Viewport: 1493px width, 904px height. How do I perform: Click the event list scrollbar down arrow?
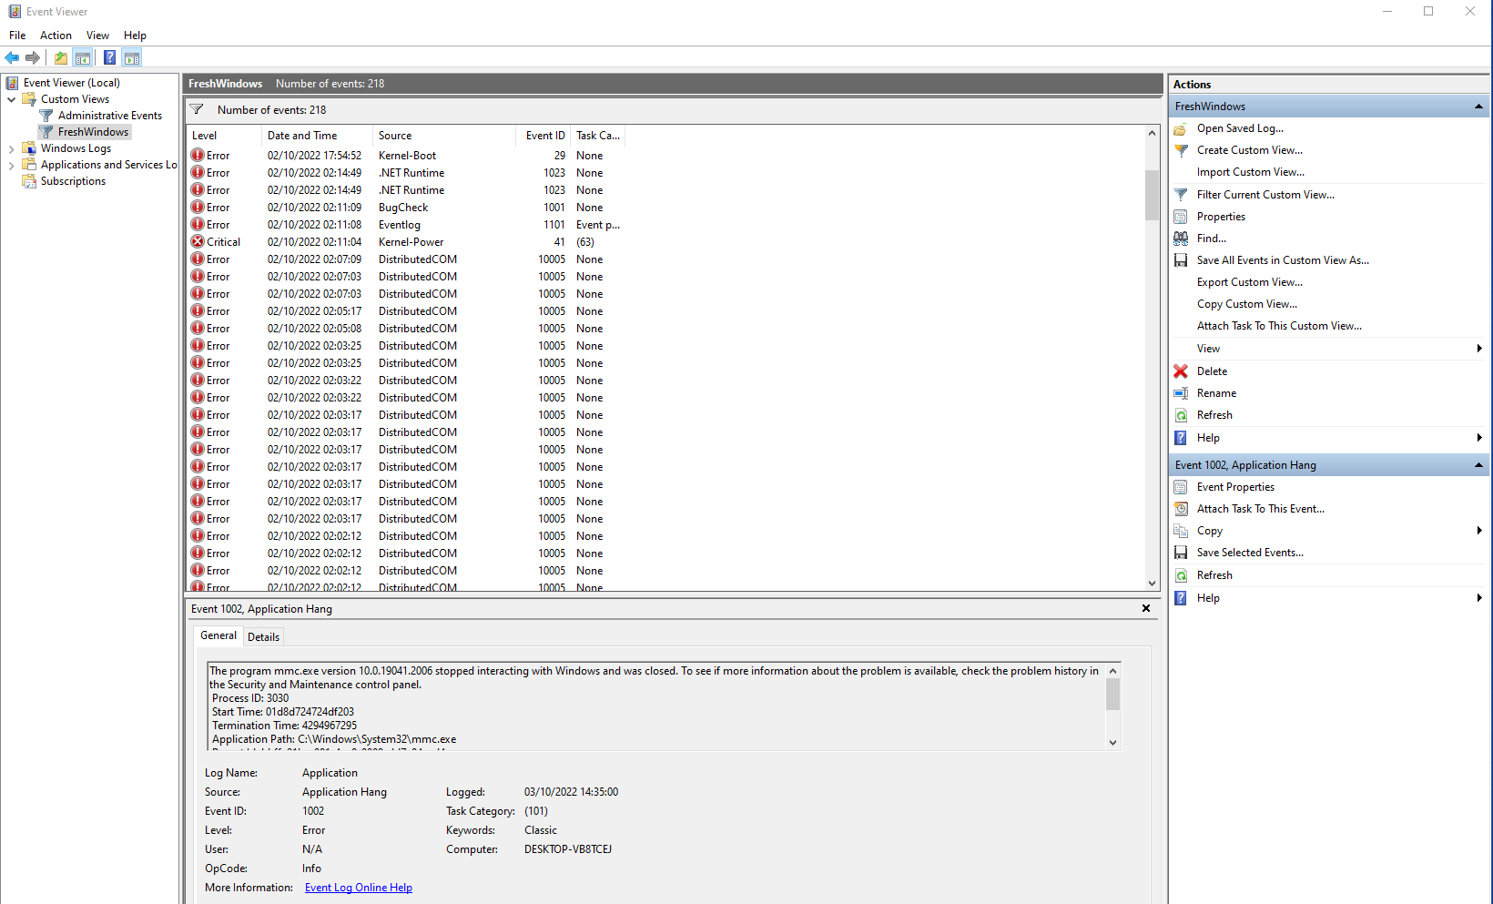pyautogui.click(x=1152, y=584)
